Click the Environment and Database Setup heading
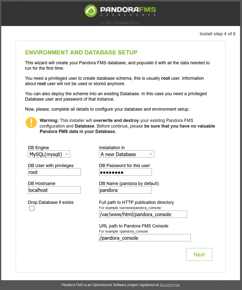Image resolution: width=242 pixels, height=290 pixels. (x=81, y=52)
